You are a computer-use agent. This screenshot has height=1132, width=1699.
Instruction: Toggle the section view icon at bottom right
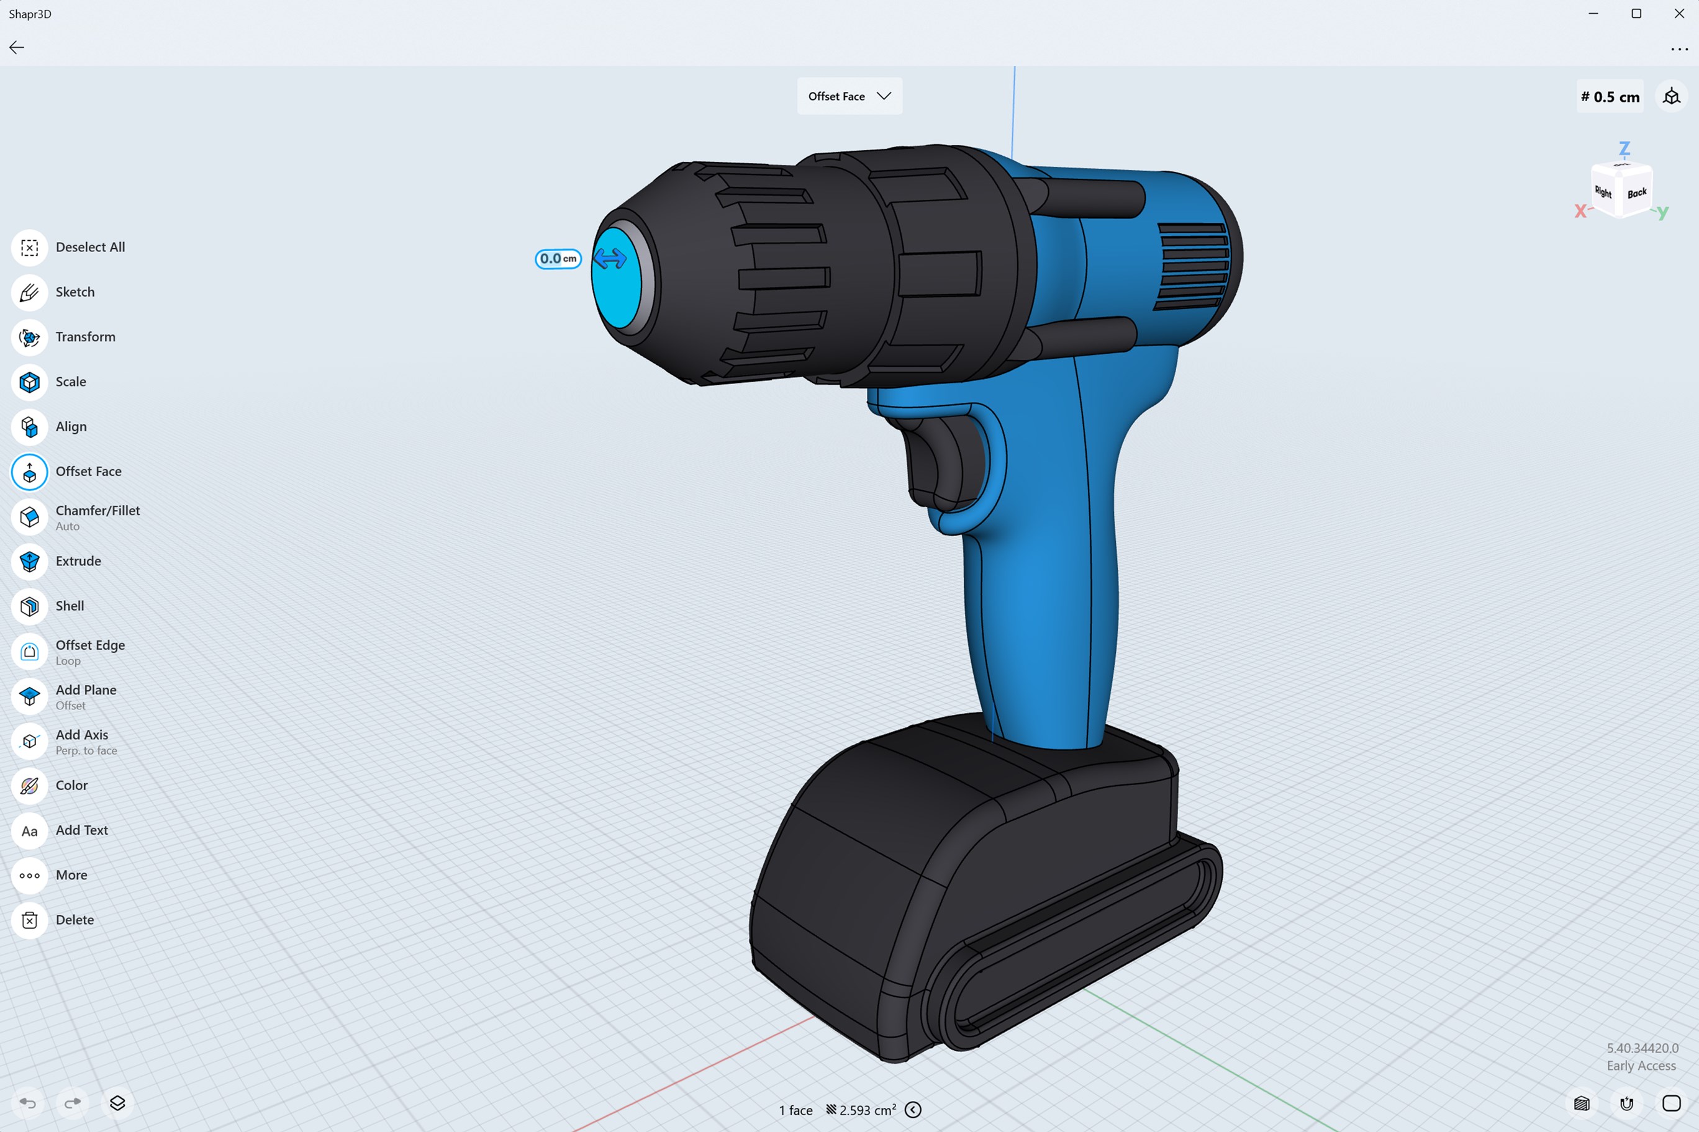point(1582,1103)
